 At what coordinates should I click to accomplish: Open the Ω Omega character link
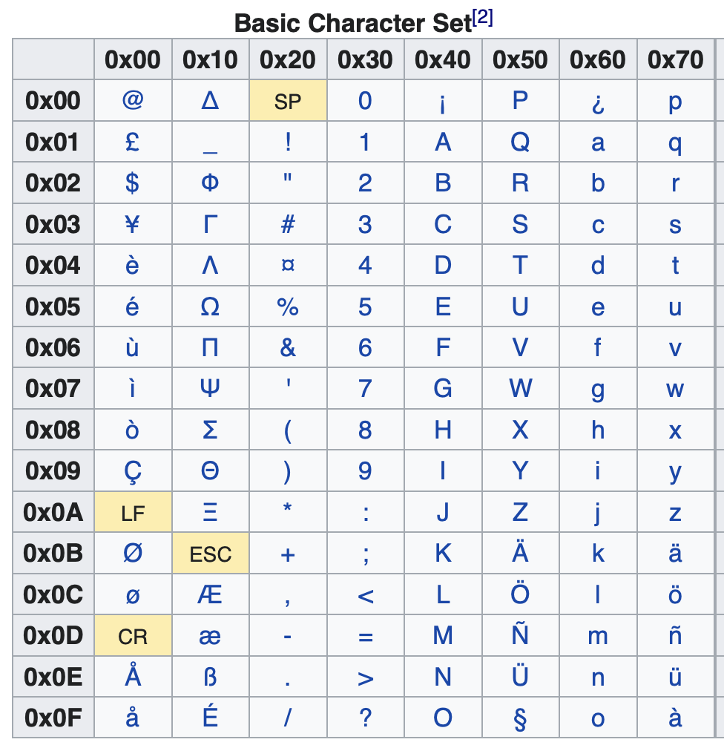click(211, 306)
